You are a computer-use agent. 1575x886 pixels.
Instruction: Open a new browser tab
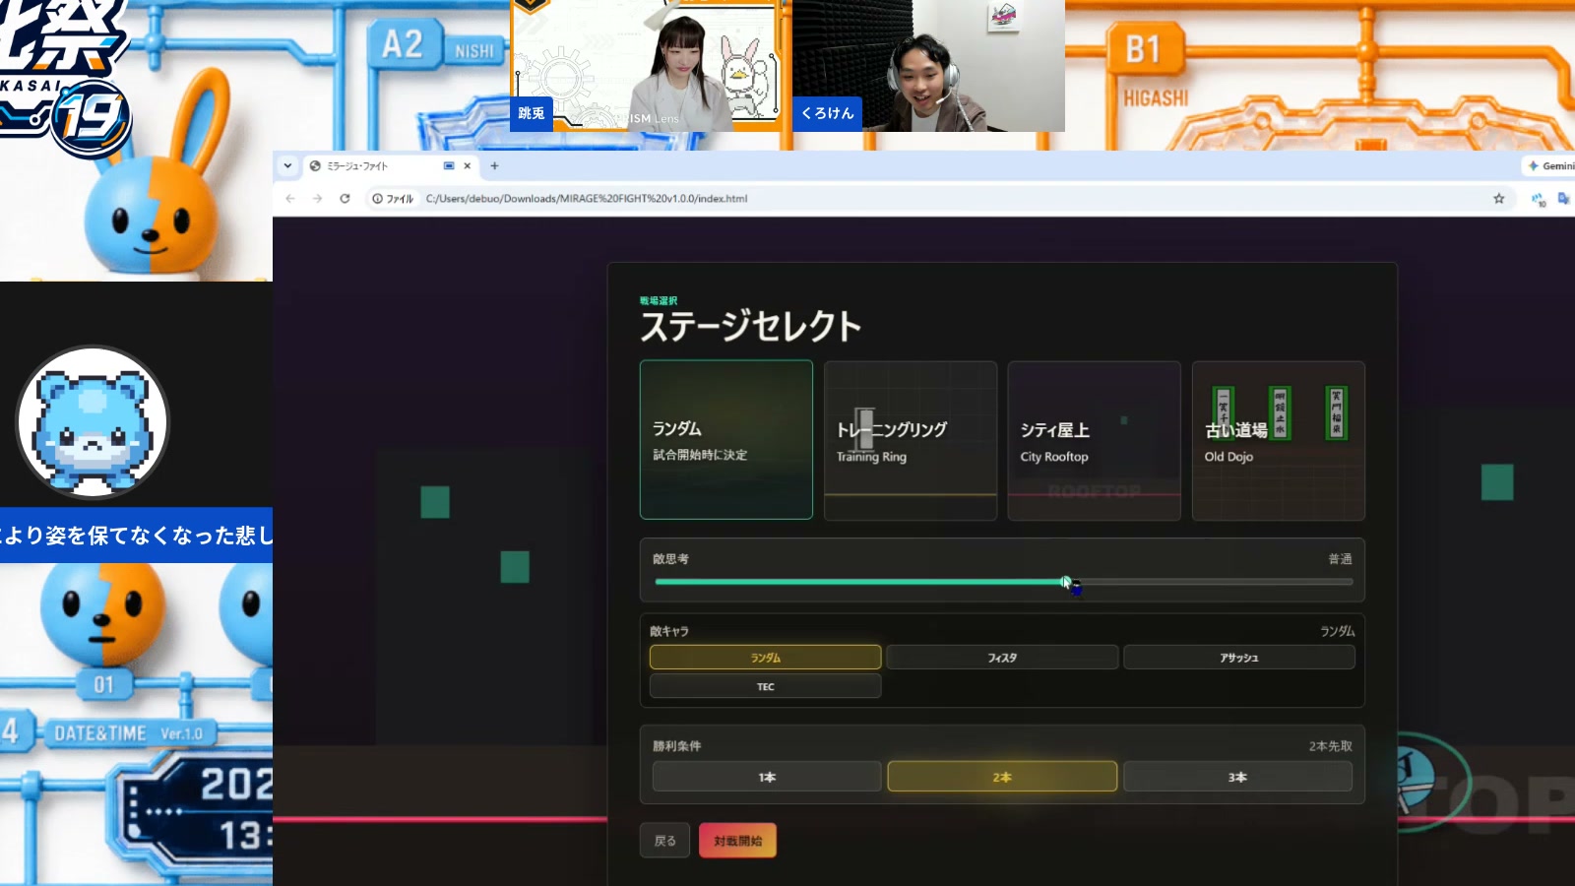tap(494, 165)
